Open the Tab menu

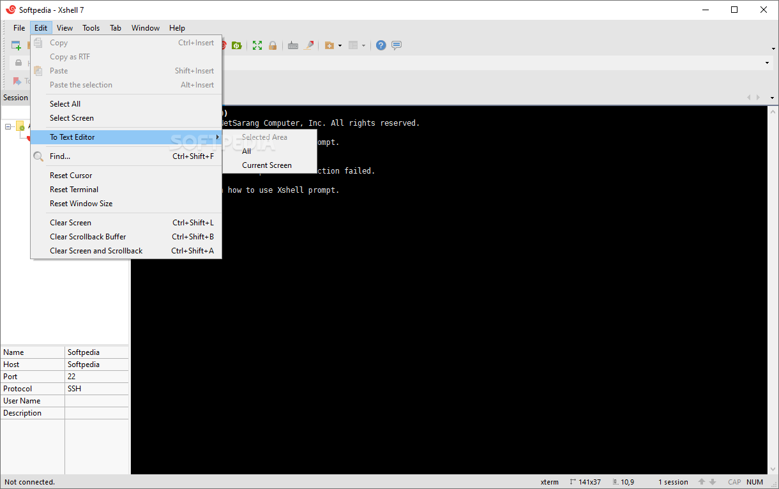click(x=116, y=28)
